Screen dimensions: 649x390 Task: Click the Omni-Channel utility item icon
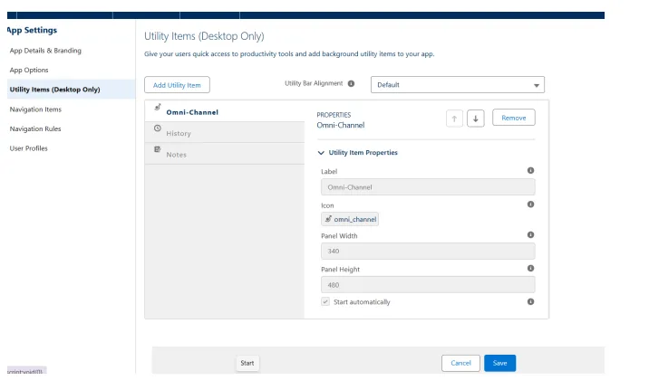pos(158,108)
